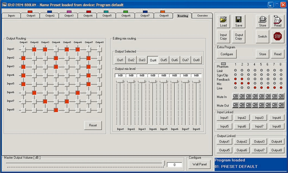288x173 pixels.
Task: Enable routing Input8 to Output8 node
Action: coord(99,110)
